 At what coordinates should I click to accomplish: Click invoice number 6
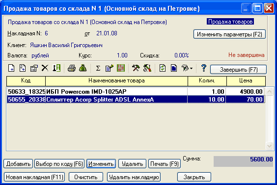pyautogui.click(x=46, y=33)
